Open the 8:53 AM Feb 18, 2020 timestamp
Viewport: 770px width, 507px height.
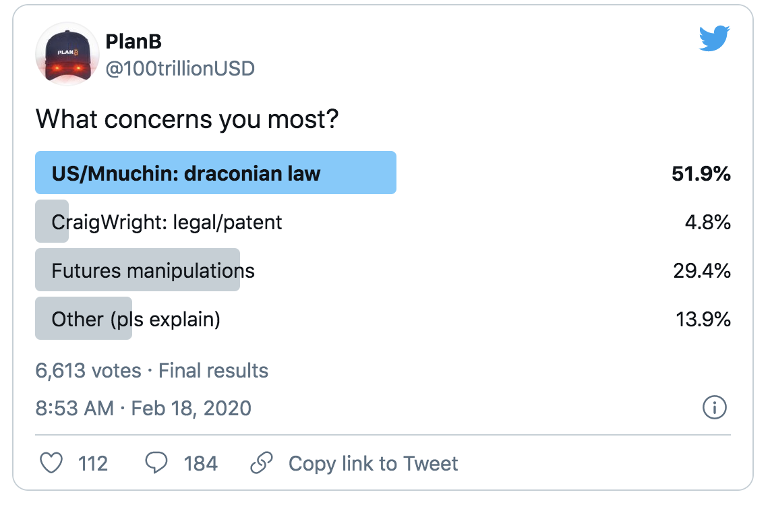point(143,408)
